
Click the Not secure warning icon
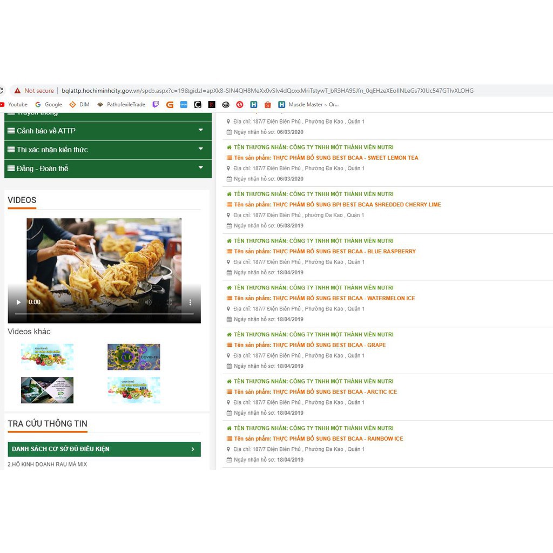click(17, 91)
